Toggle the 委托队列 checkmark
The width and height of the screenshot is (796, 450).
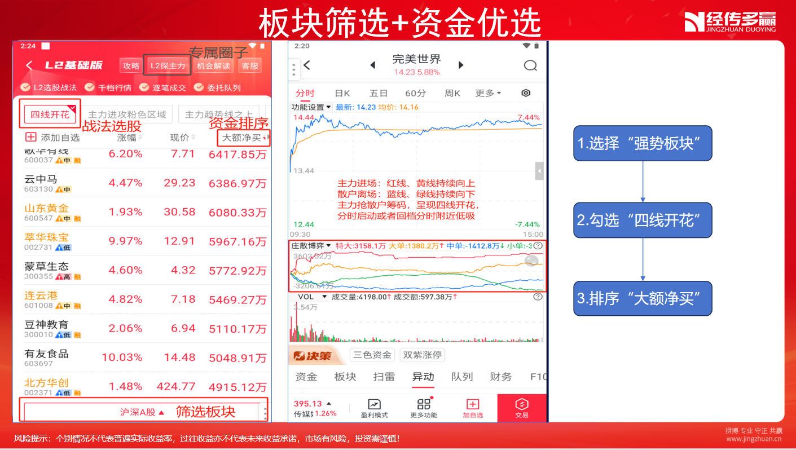coord(199,87)
